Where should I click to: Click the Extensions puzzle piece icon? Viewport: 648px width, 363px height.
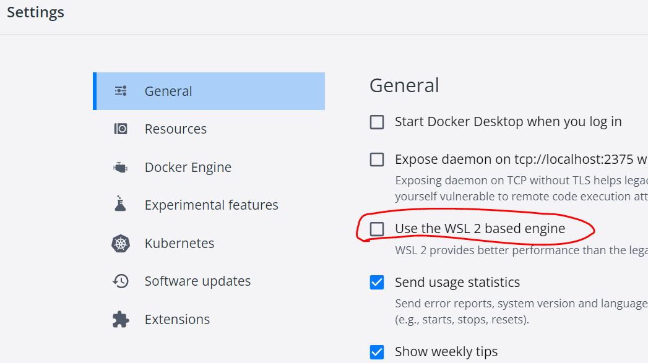(121, 319)
